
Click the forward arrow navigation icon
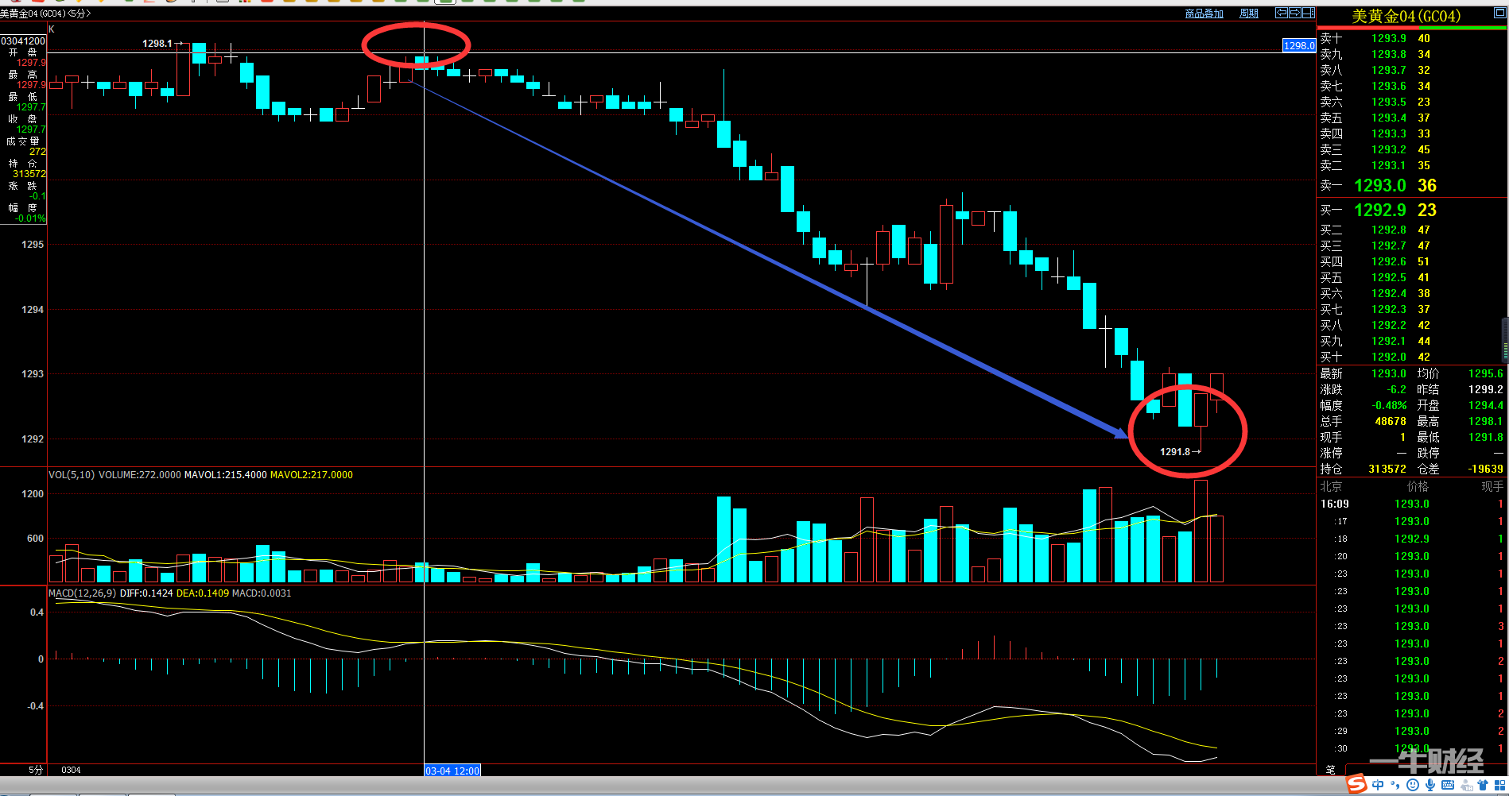click(x=1295, y=14)
